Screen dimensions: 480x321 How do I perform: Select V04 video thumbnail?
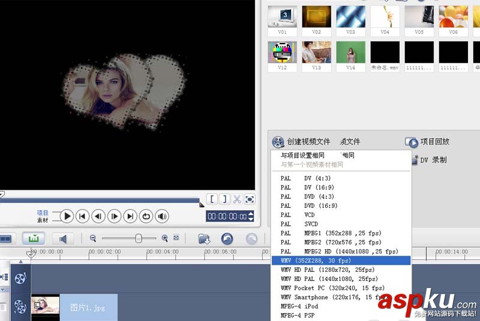point(385,21)
